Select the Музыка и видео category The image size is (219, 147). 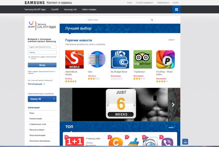[x=42, y=130]
